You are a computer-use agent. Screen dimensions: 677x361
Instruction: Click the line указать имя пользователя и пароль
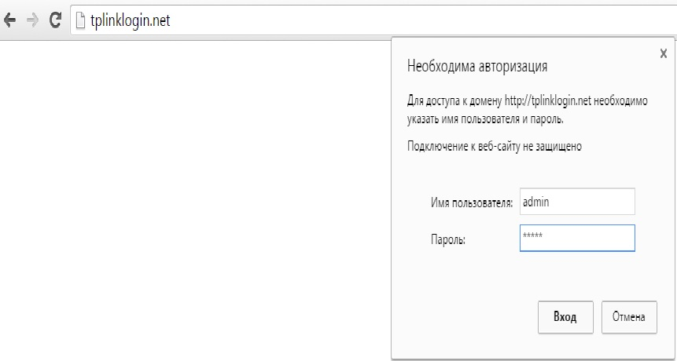click(x=486, y=119)
